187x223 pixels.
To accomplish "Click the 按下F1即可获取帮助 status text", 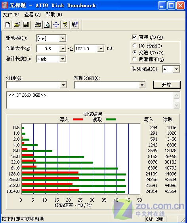I will (23, 219).
